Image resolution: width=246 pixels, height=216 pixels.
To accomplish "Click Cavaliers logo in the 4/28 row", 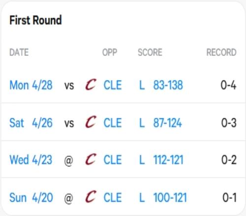I will (91, 84).
